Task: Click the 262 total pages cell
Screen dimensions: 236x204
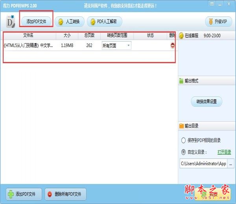Action: [x=89, y=46]
